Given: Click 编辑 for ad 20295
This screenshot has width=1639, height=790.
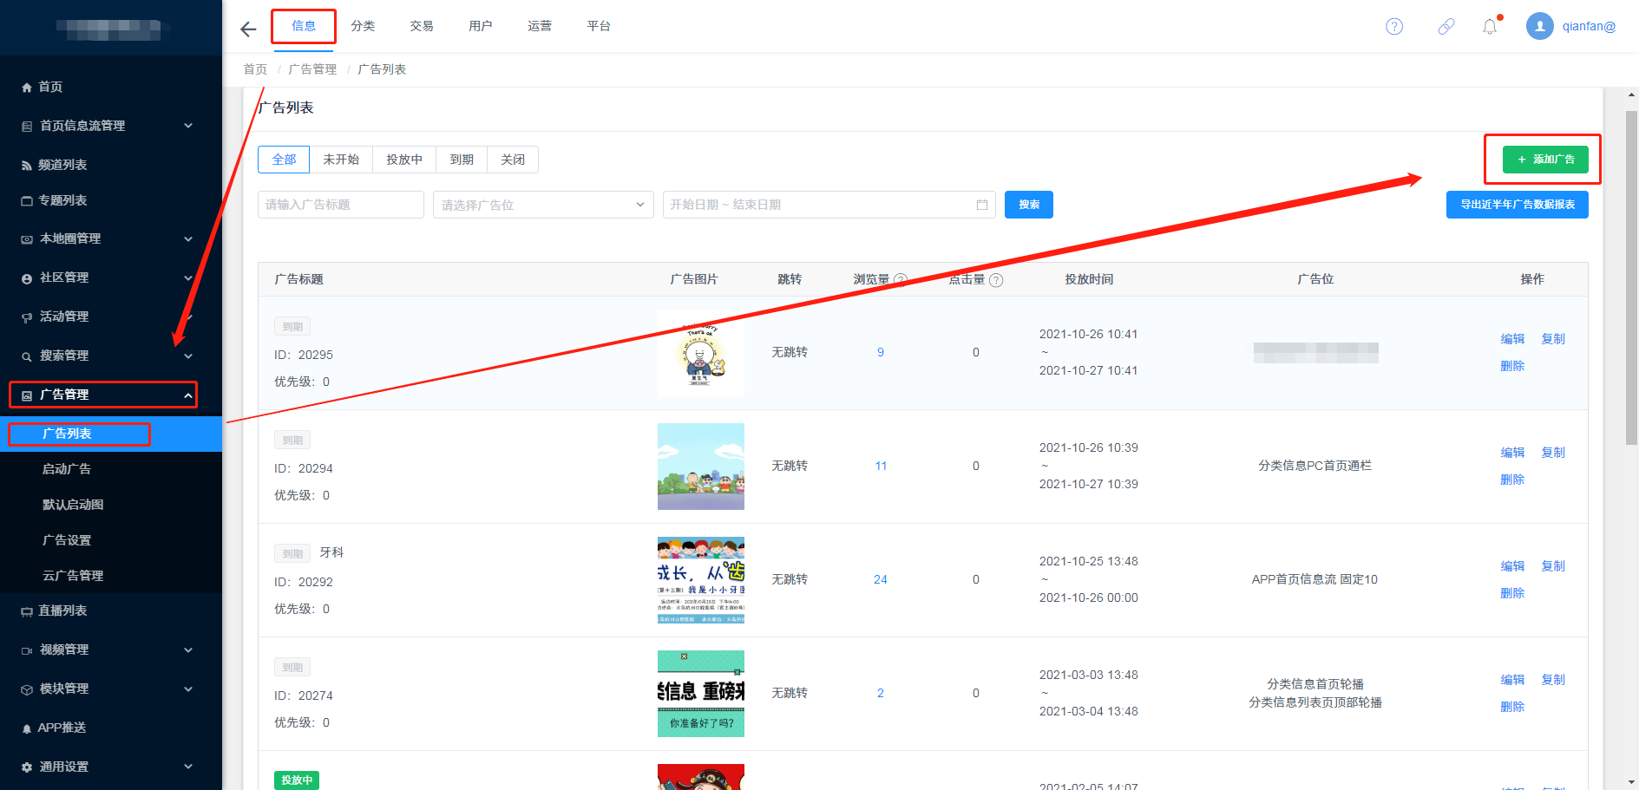Looking at the screenshot, I should (1512, 339).
